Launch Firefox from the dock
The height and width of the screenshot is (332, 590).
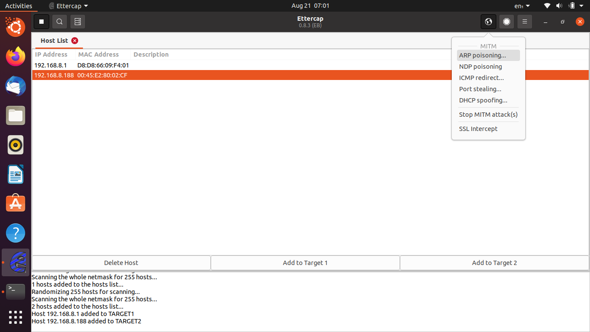16,56
